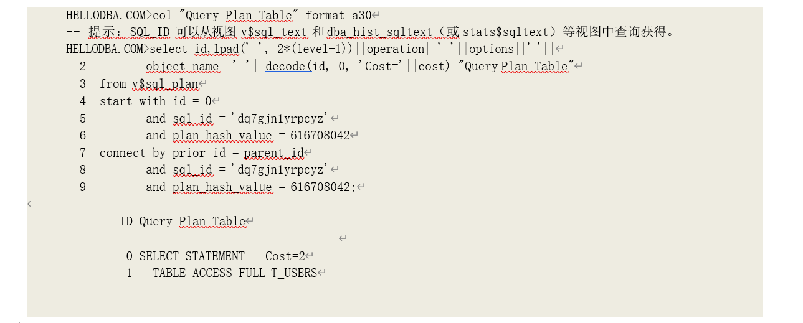
Task: Click the "Cost=2" value in results
Action: click(285, 256)
